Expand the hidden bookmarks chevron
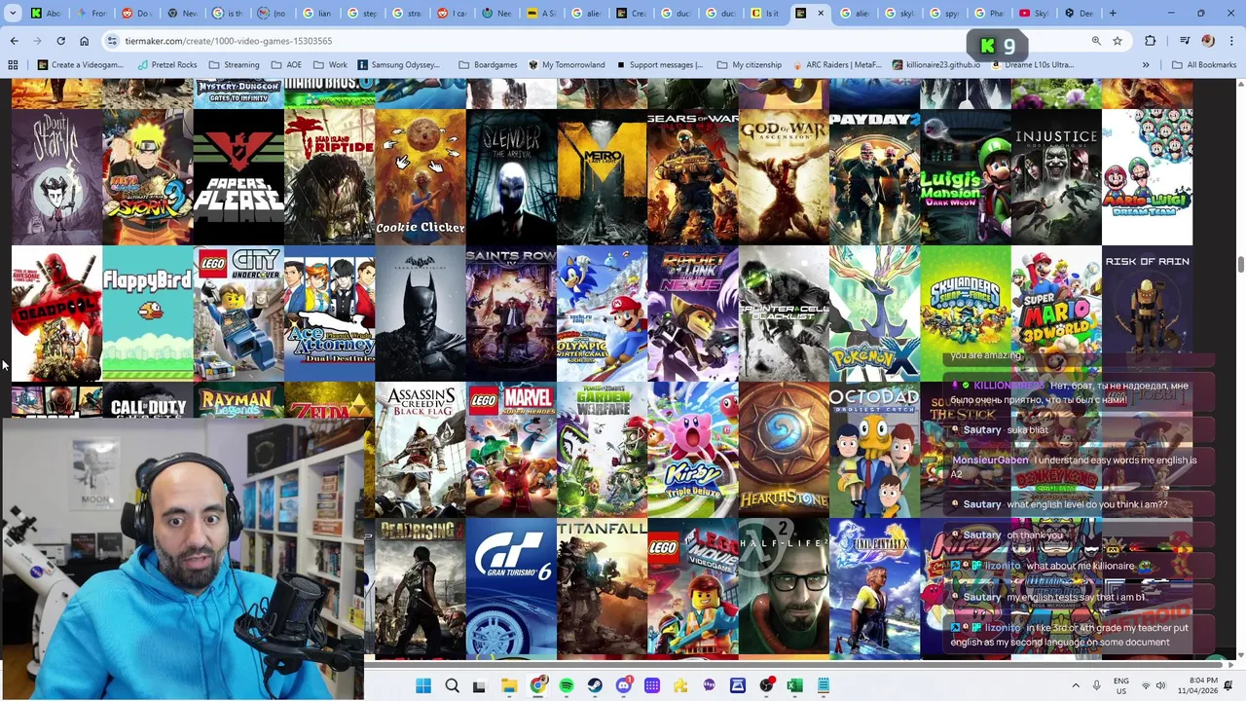The height and width of the screenshot is (701, 1246). [x=1146, y=65]
